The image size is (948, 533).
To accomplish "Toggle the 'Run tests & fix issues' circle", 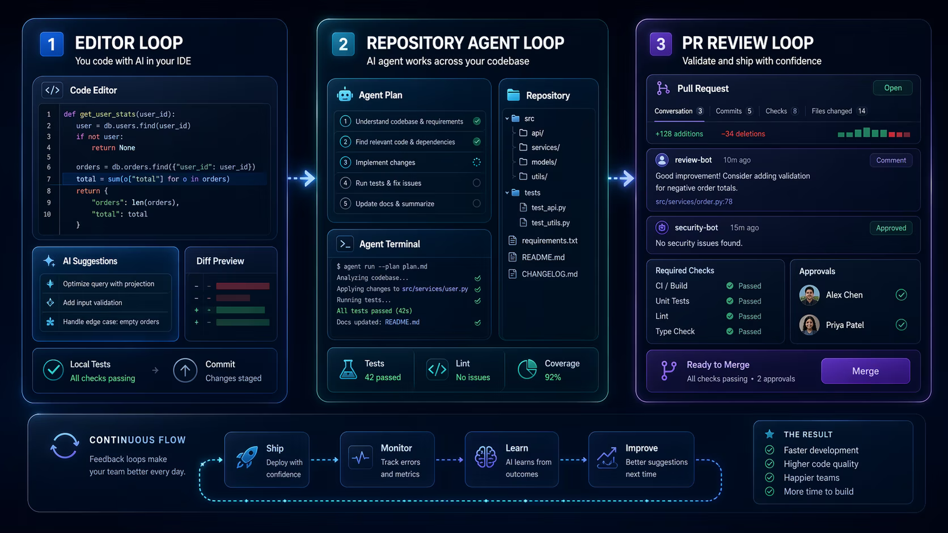I will (x=477, y=183).
